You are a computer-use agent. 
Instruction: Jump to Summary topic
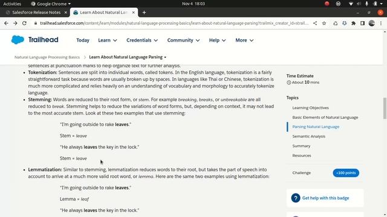pos(301,146)
